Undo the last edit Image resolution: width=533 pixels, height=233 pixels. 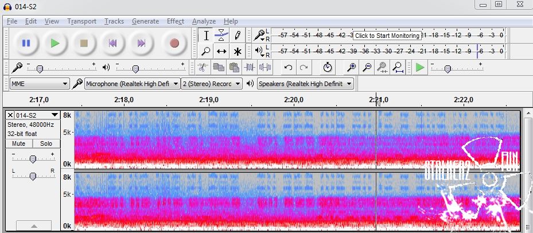tap(288, 67)
